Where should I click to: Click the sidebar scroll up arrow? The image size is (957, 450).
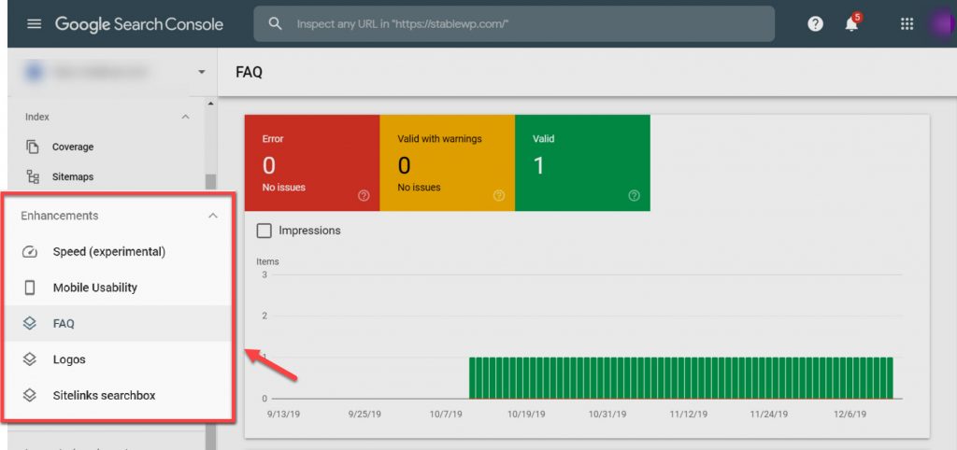(x=210, y=104)
